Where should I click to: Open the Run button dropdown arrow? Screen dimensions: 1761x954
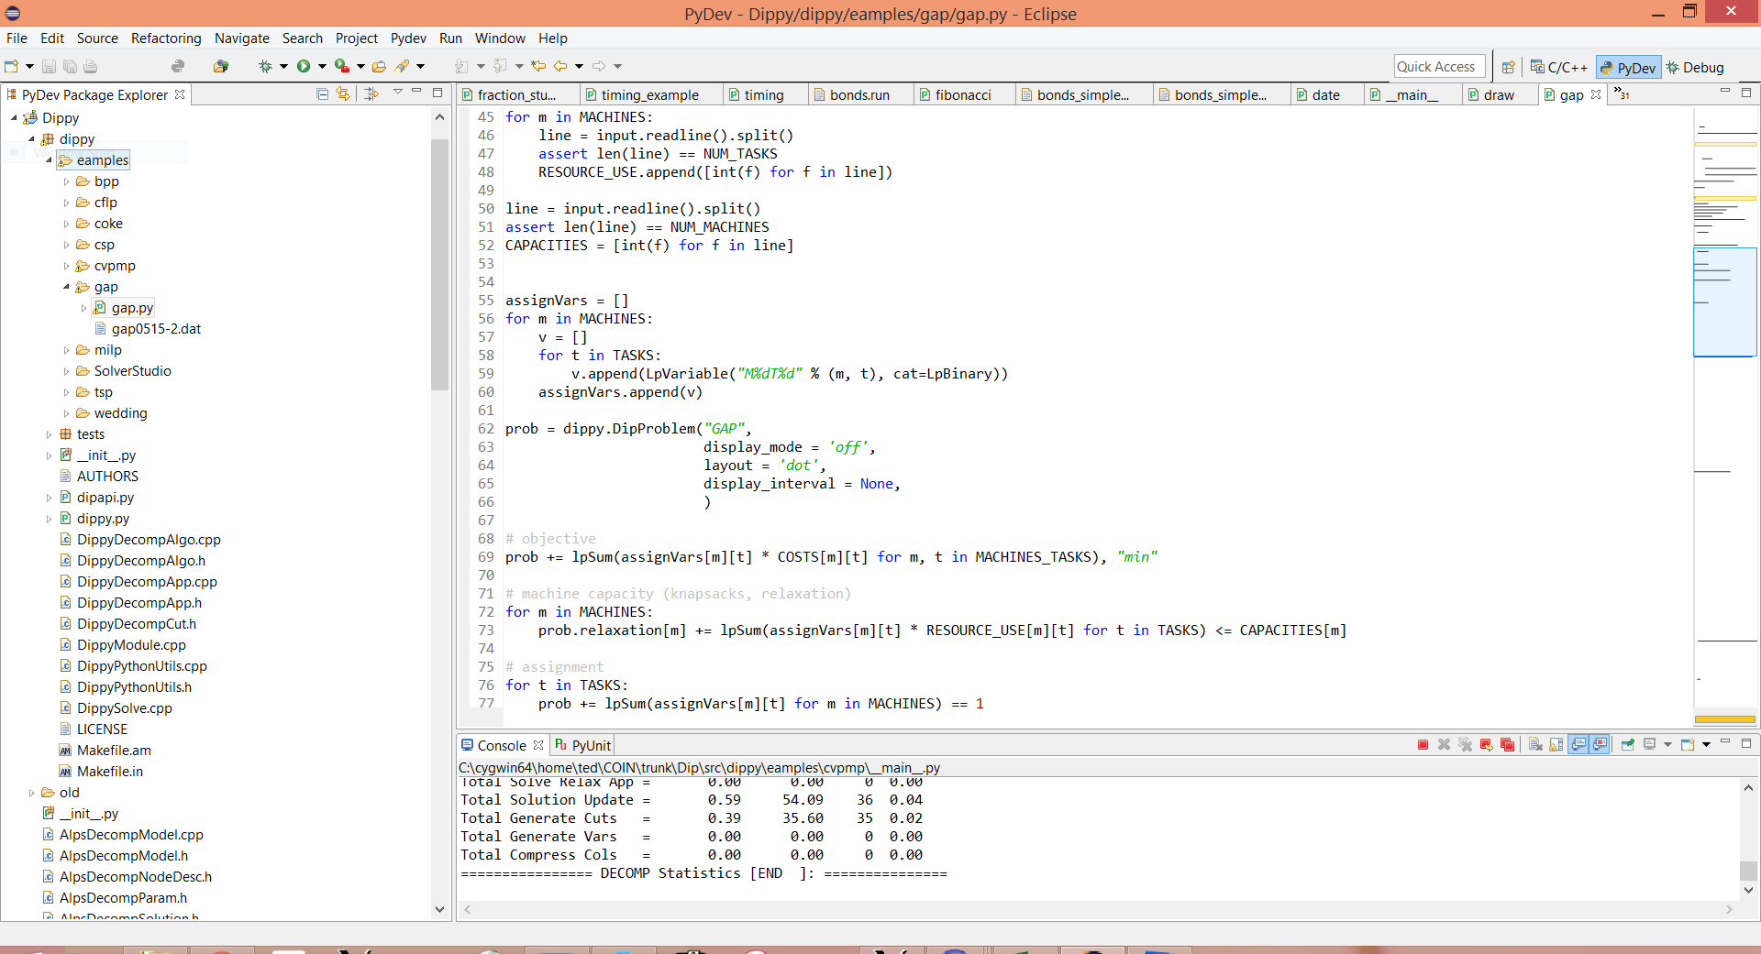coord(322,66)
